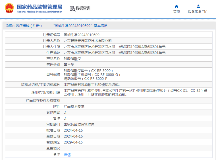Click breadcrumb title 境内医疗器械（注册）

(x=26, y=26)
